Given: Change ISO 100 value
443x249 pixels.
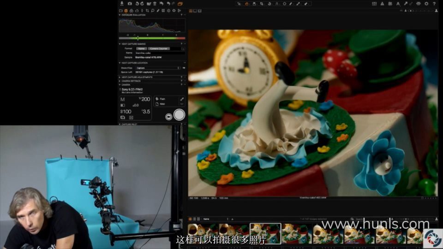Looking at the screenshot, I should point(126,112).
